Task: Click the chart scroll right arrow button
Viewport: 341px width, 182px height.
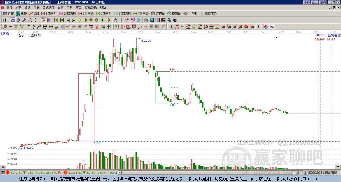Action: point(338,167)
